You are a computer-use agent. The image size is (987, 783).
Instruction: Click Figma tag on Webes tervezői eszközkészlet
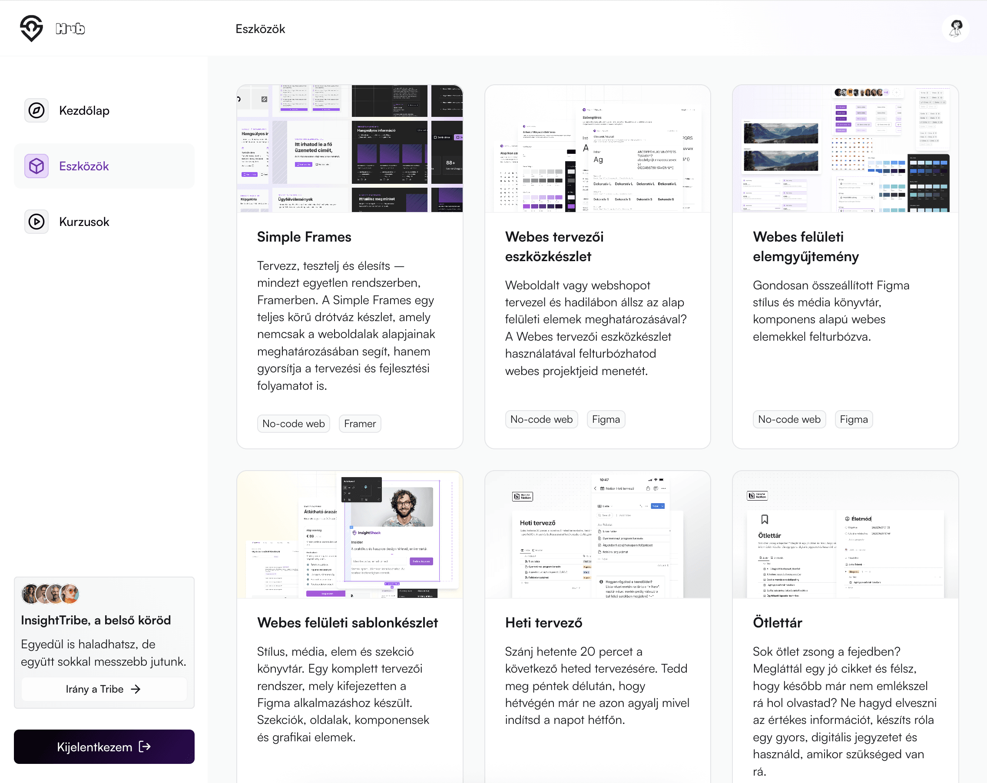pyautogui.click(x=606, y=419)
